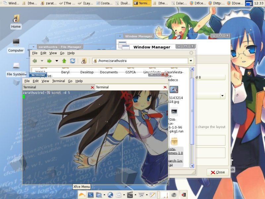Click the /home/zarathustra location field
Image resolution: width=265 pixels, height=199 pixels.
pyautogui.click(x=140, y=61)
